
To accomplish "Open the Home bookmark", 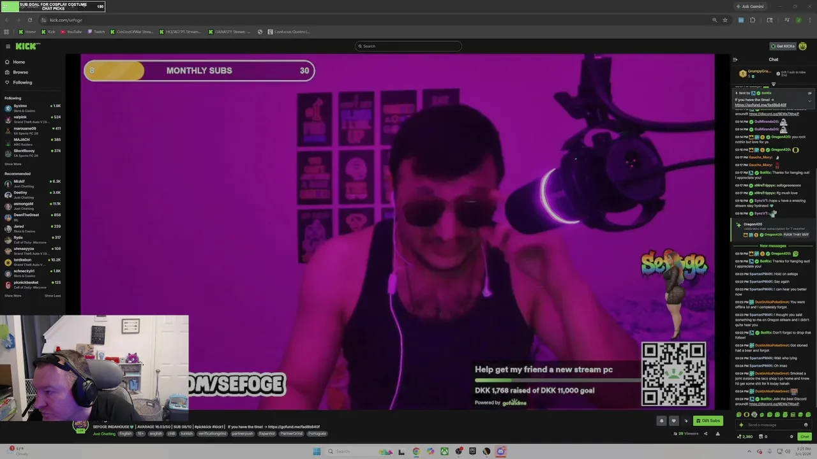I will tap(27, 32).
